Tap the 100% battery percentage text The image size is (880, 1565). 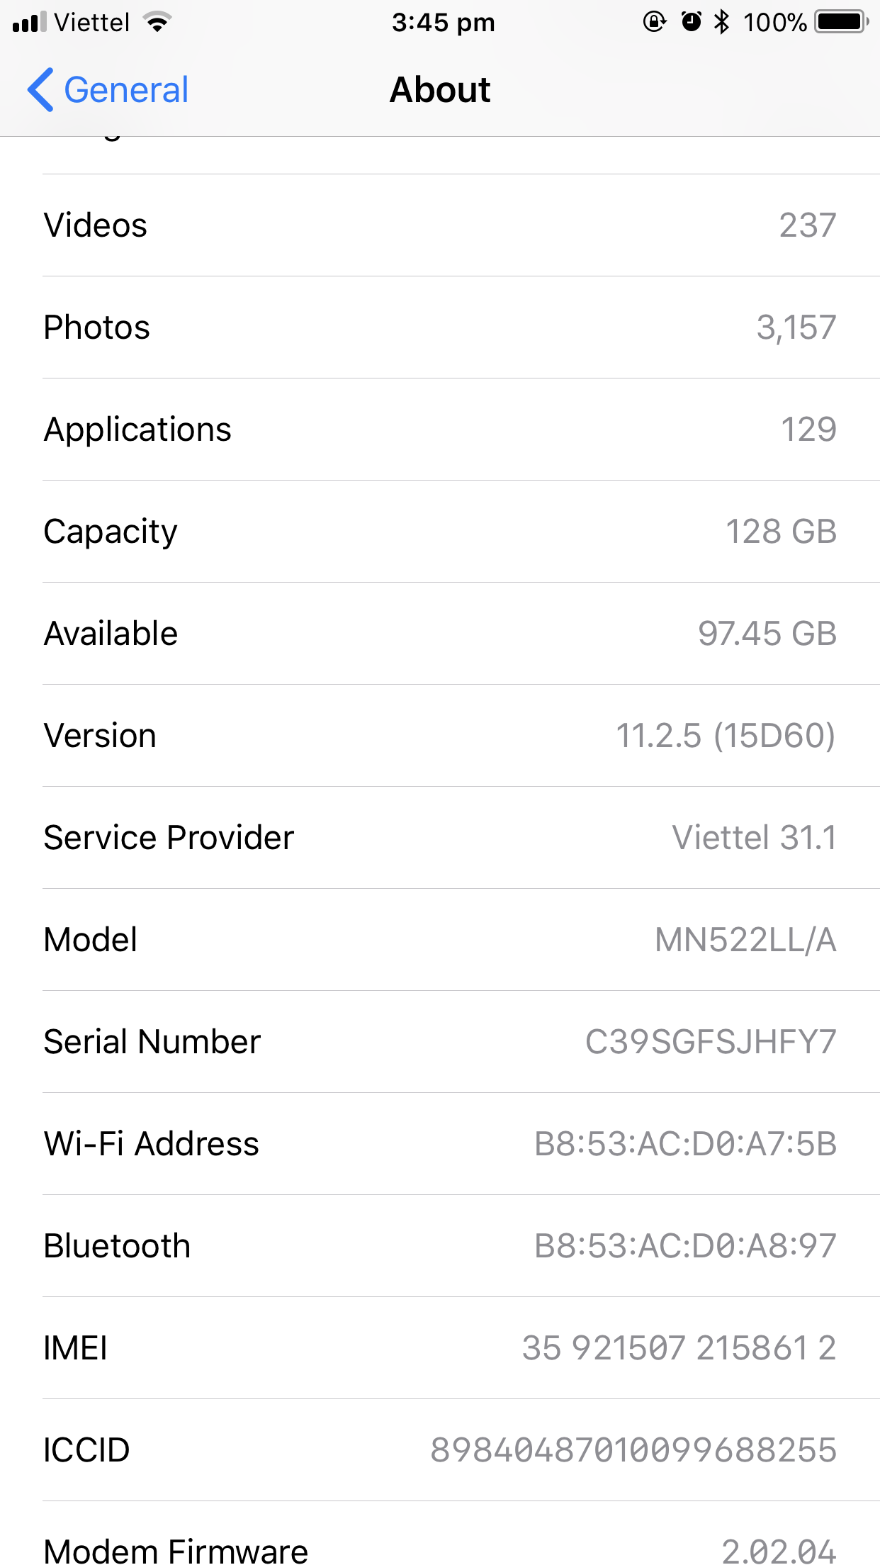pyautogui.click(x=774, y=23)
